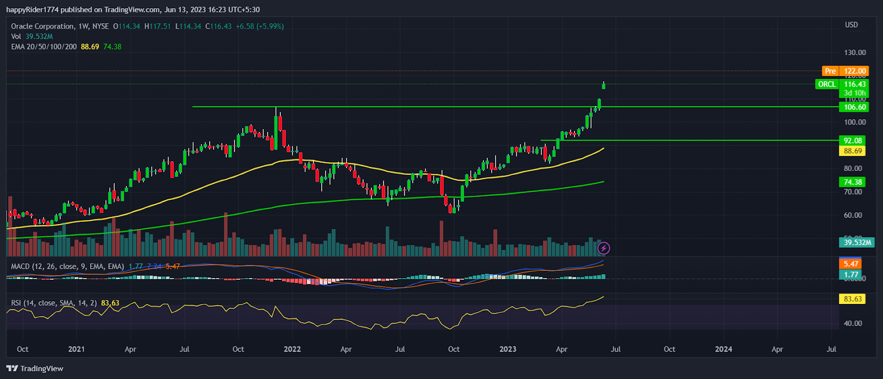The height and width of the screenshot is (379, 883).
Task: Click the RSI value 83.63 in legend
Action: [x=110, y=303]
